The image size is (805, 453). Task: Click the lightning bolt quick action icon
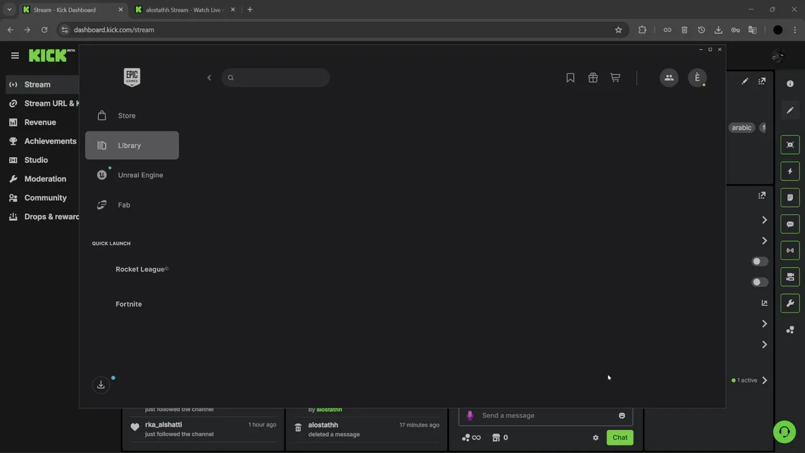tap(791, 171)
